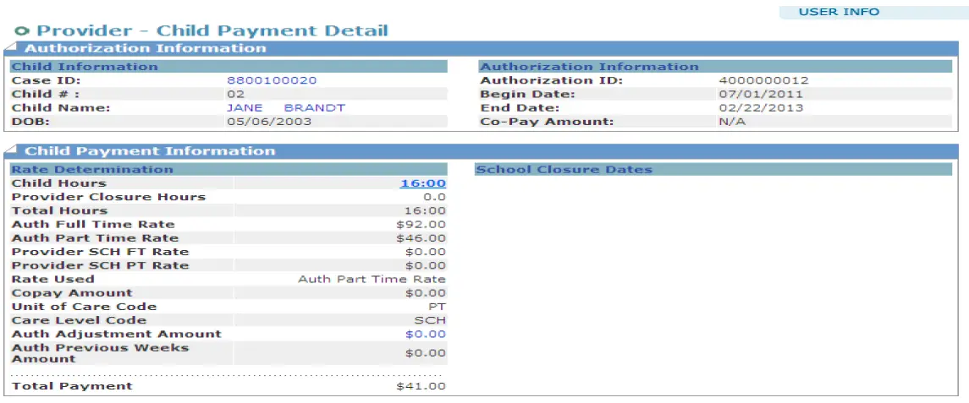
Task: Open Auth Adjustment Amount $0.00 link
Action: click(x=426, y=334)
